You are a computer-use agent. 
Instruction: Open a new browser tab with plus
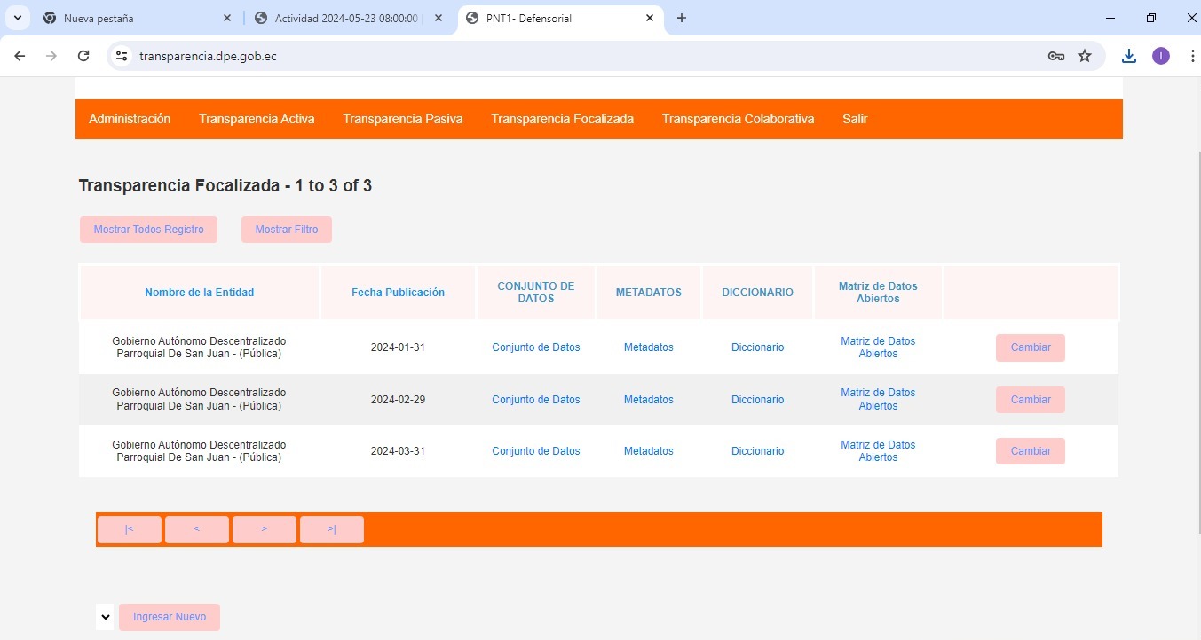[x=682, y=18]
